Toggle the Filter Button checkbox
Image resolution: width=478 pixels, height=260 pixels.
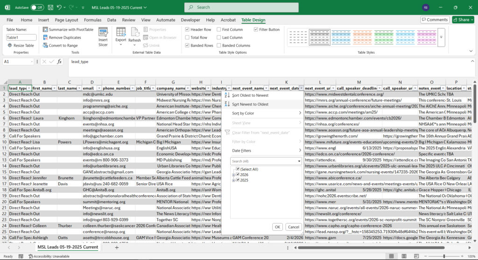(256, 29)
